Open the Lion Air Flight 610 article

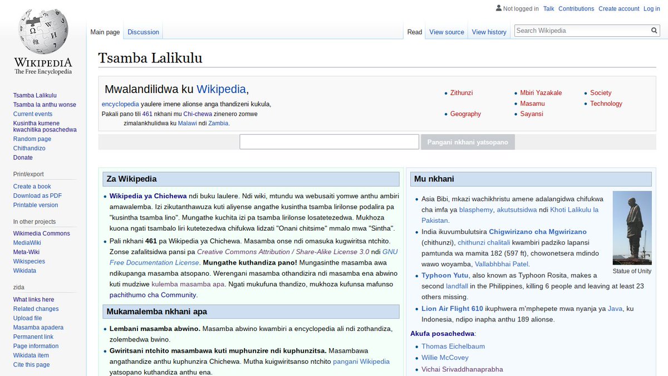[452, 309]
